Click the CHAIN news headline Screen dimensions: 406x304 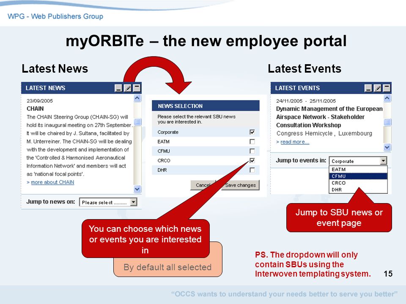coord(35,109)
